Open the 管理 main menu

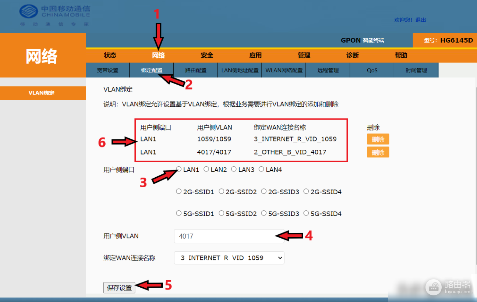[304, 55]
